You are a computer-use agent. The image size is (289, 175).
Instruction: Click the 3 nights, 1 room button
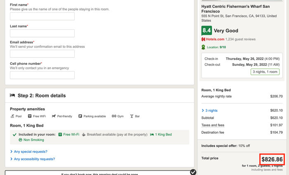(x=265, y=72)
